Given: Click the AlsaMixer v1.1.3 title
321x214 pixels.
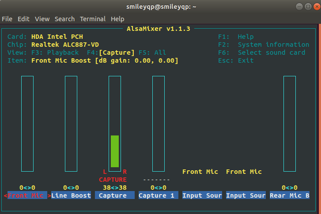Looking at the screenshot, I should click(159, 29).
